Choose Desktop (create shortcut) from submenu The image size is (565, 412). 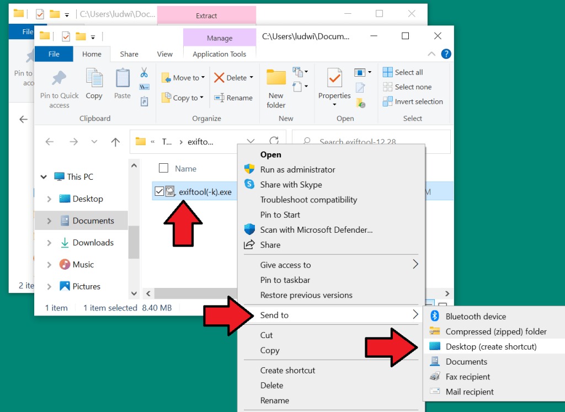pos(491,346)
